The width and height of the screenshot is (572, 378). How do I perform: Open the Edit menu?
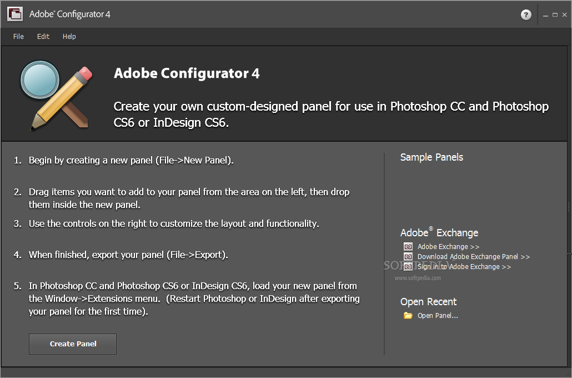43,37
